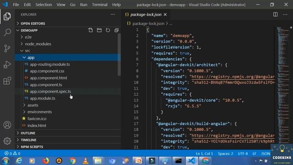The width and height of the screenshot is (293, 165).
Task: Open the Edit menu
Action: pyautogui.click(x=27, y=5)
